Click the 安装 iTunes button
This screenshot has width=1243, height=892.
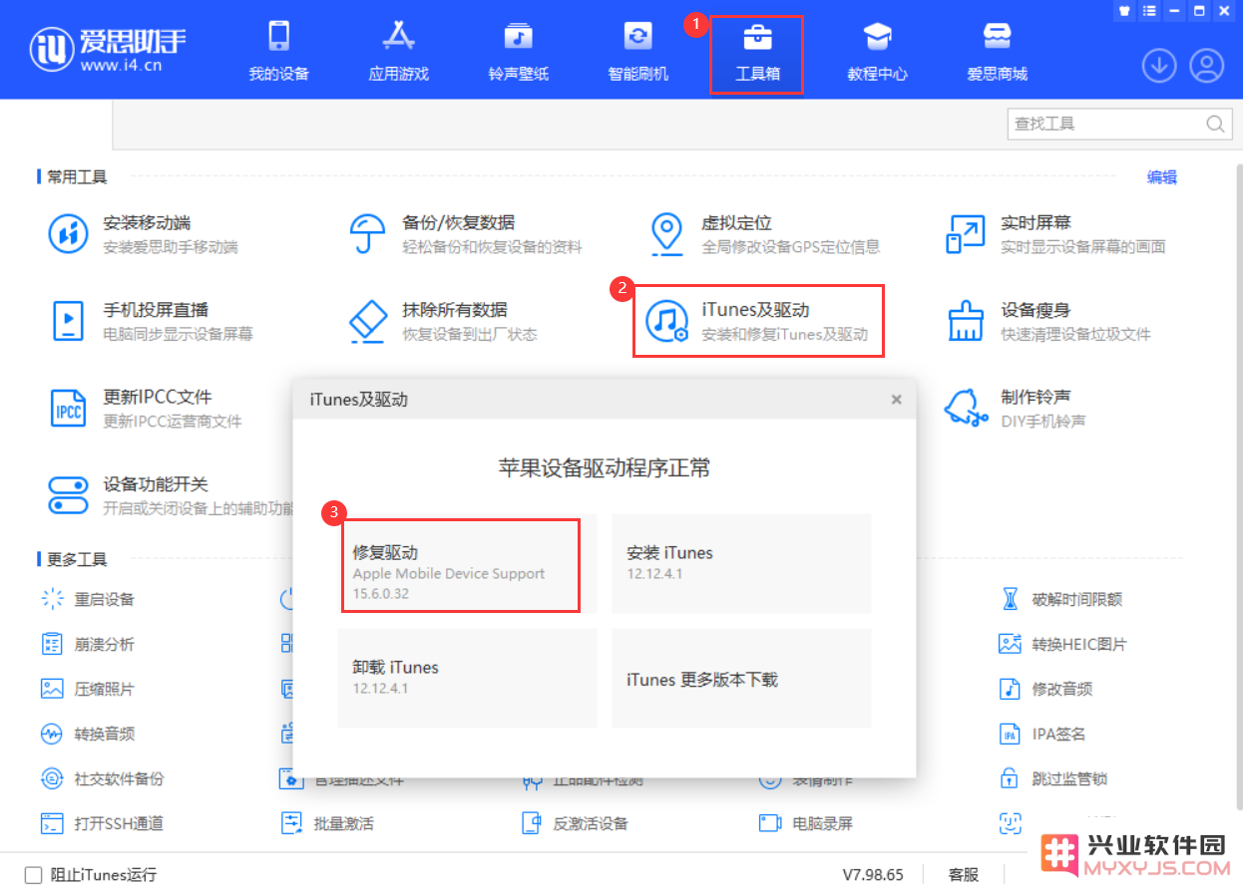[x=741, y=563]
